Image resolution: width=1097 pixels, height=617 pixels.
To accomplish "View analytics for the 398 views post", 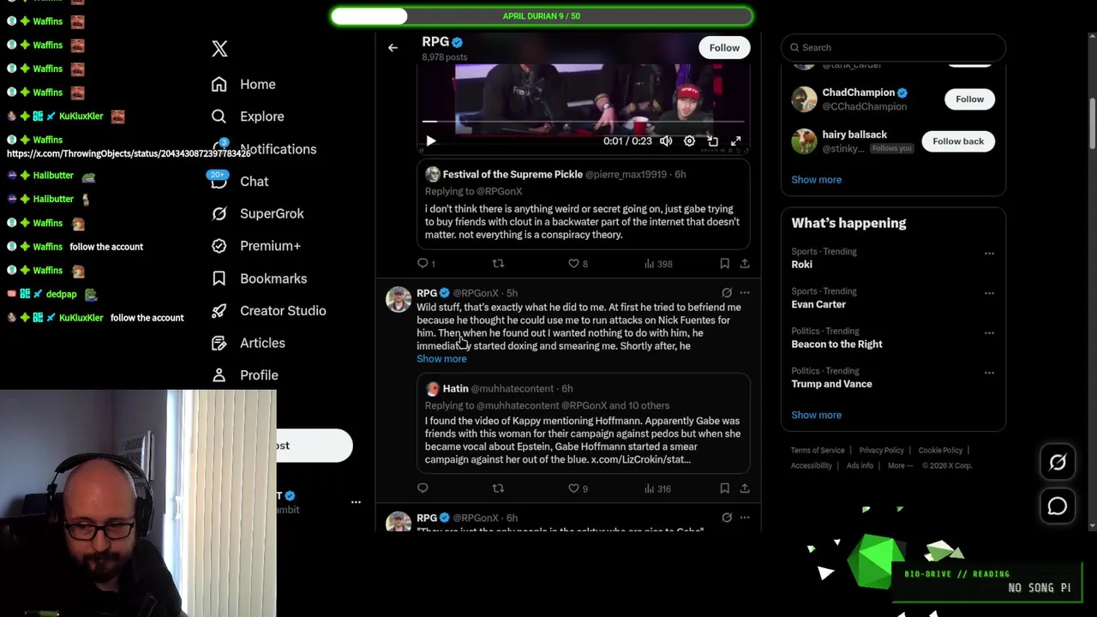I will (x=658, y=264).
